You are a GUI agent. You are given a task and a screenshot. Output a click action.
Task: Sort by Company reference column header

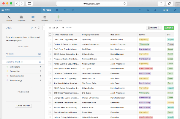(x=90, y=35)
